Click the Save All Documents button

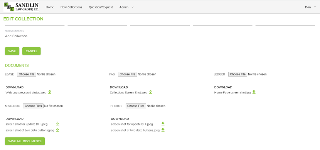tap(25, 141)
